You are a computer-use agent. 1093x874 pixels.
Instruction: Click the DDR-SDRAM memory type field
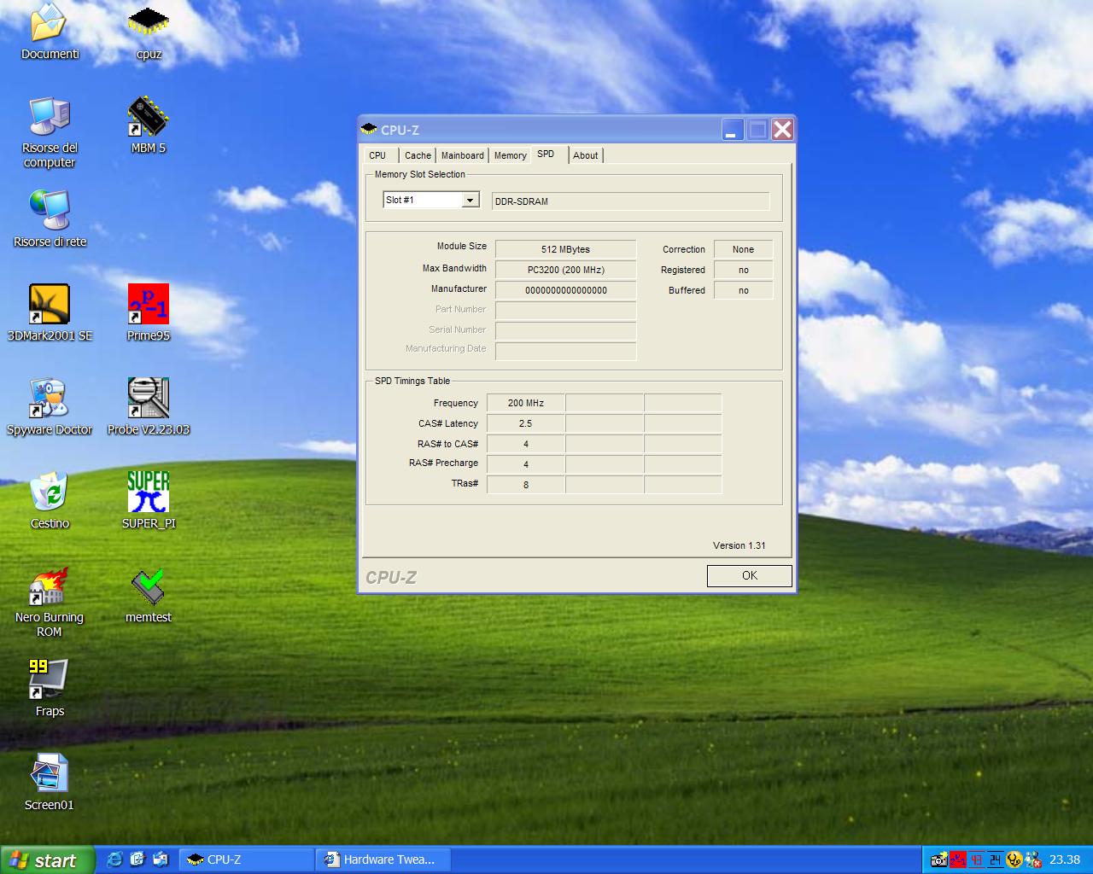pyautogui.click(x=630, y=201)
